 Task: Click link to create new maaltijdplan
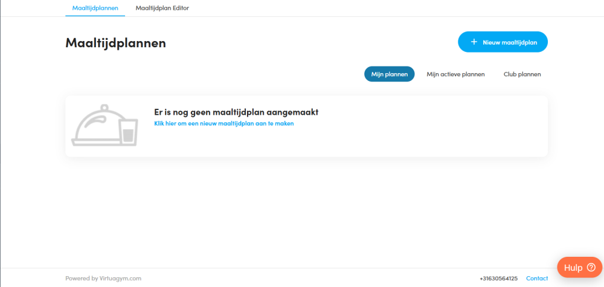click(x=224, y=124)
